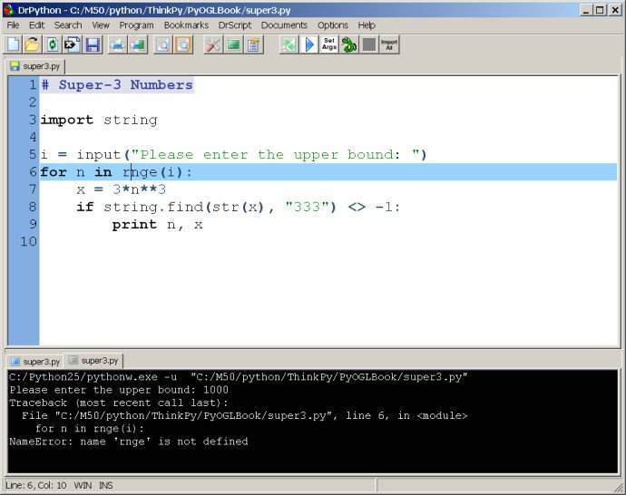The image size is (626, 495).
Task: Open Replace with the orange magnifier icon
Action: coord(183,44)
